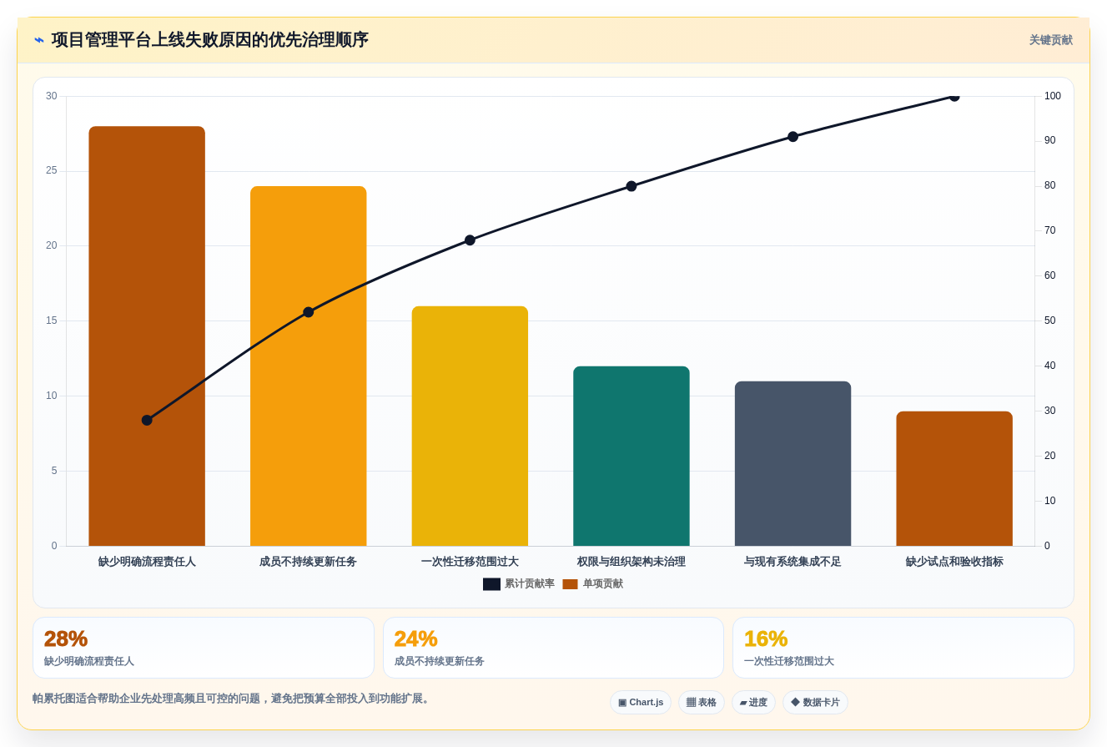Click x-axis label 缺少试点和验收指标
Image resolution: width=1107 pixels, height=747 pixels.
coord(954,562)
